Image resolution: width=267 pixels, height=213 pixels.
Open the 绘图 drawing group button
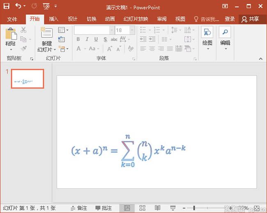tap(207, 38)
